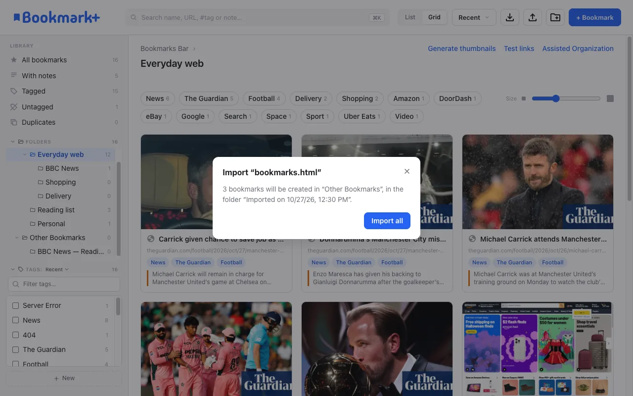633x396 pixels.
Task: Click the Filter tags input
Action: point(64,284)
